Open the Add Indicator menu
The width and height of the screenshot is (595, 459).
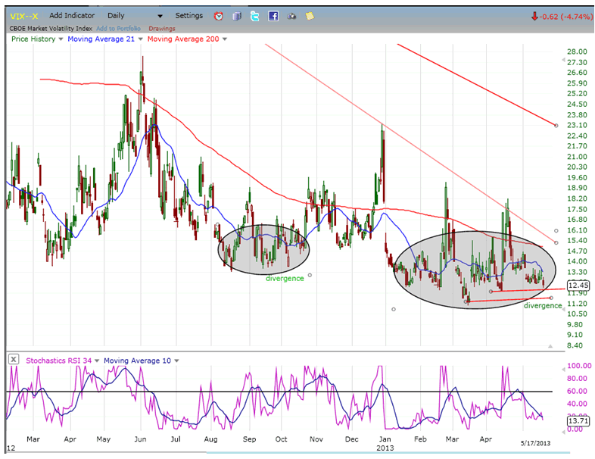(72, 15)
